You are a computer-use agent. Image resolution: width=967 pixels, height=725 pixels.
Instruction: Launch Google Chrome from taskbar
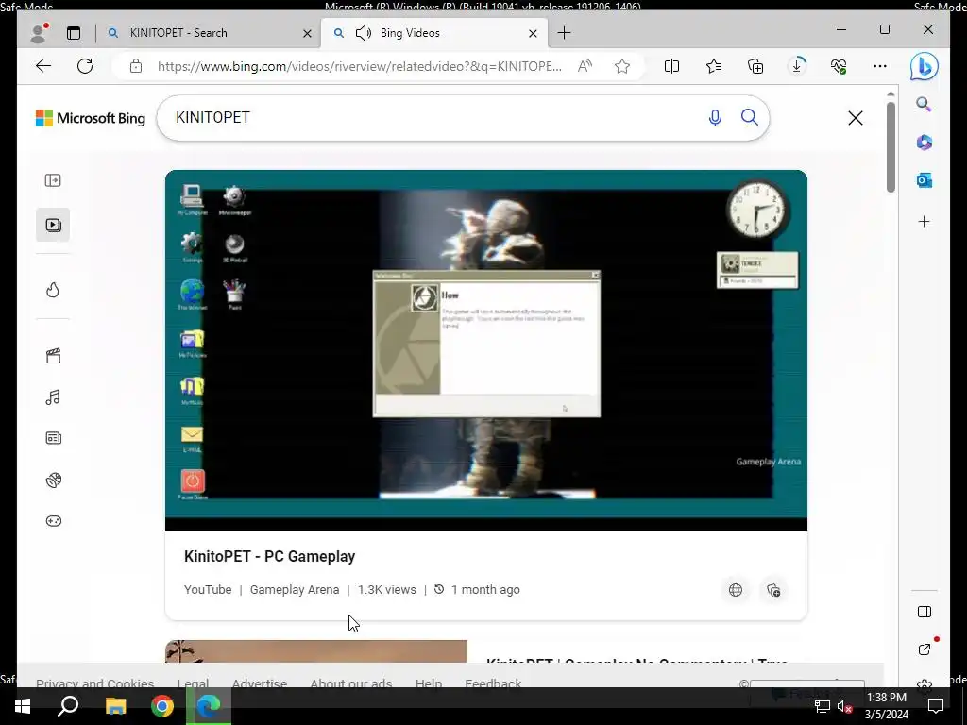(162, 706)
